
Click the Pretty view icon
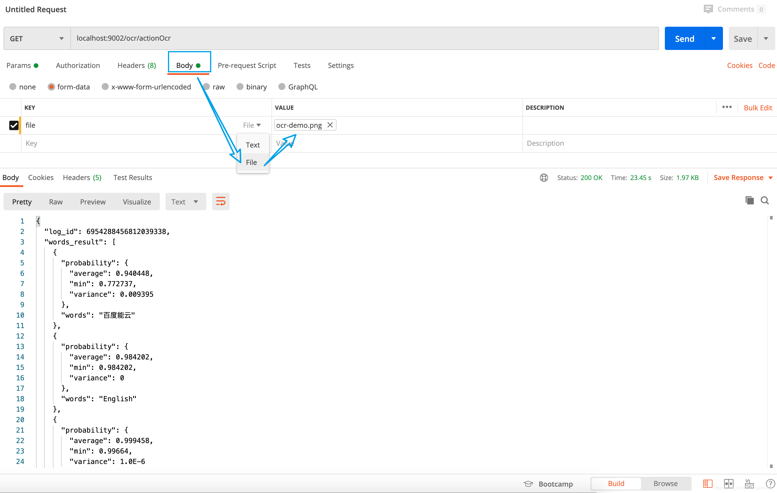(22, 201)
